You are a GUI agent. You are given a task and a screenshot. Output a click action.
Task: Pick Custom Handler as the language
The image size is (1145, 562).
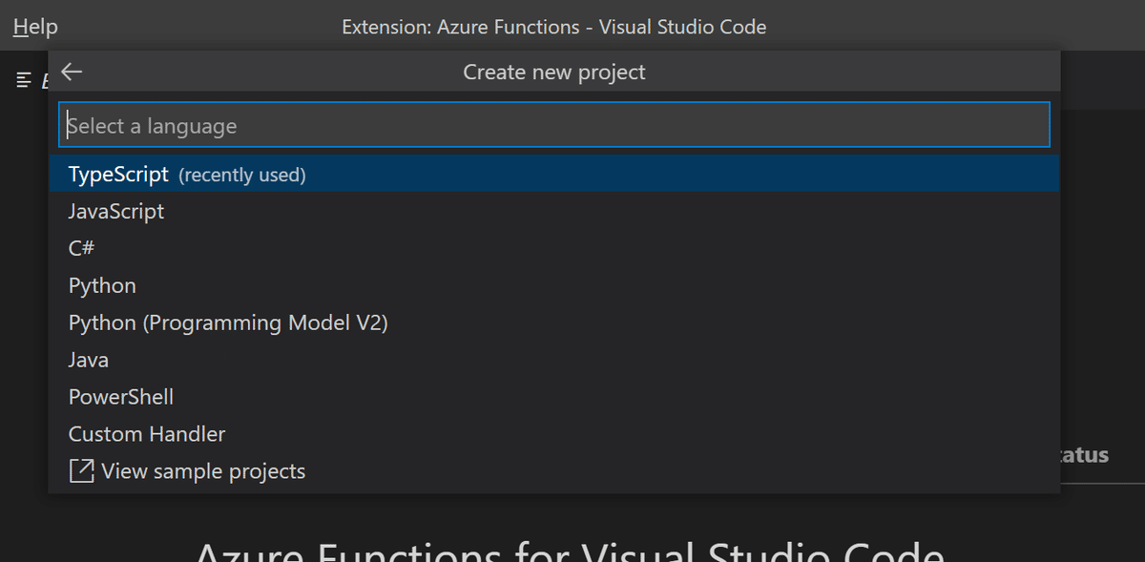(146, 433)
